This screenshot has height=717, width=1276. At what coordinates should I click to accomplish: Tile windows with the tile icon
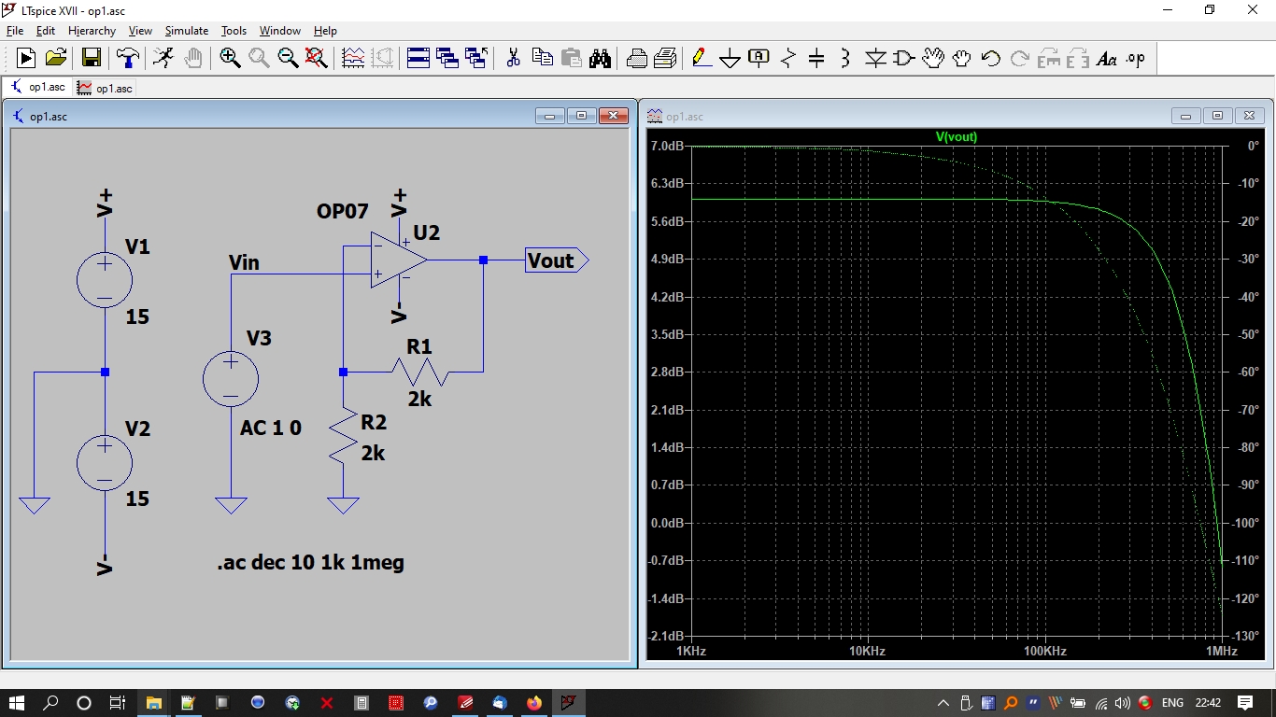(x=418, y=58)
